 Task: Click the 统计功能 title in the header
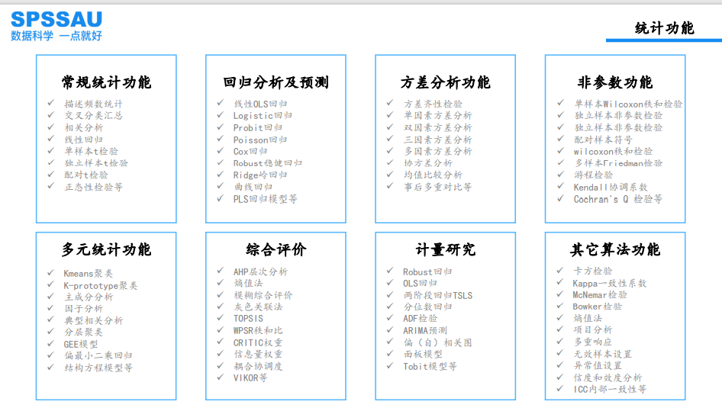[x=664, y=28]
